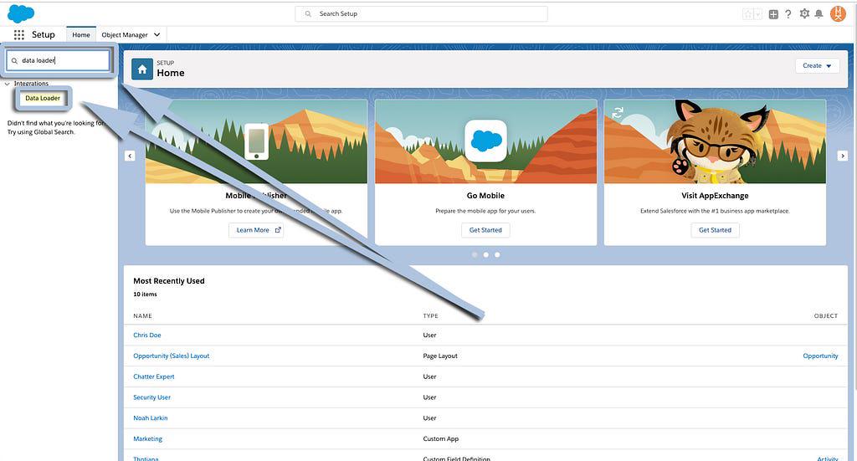Viewport: 857px width, 461px height.
Task: Open the Help question mark icon
Action: pos(788,14)
